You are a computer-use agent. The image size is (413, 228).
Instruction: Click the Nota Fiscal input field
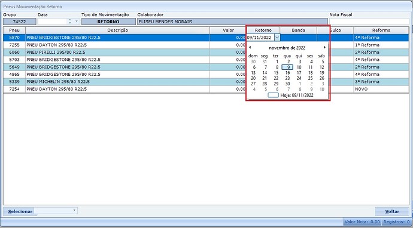click(x=369, y=21)
